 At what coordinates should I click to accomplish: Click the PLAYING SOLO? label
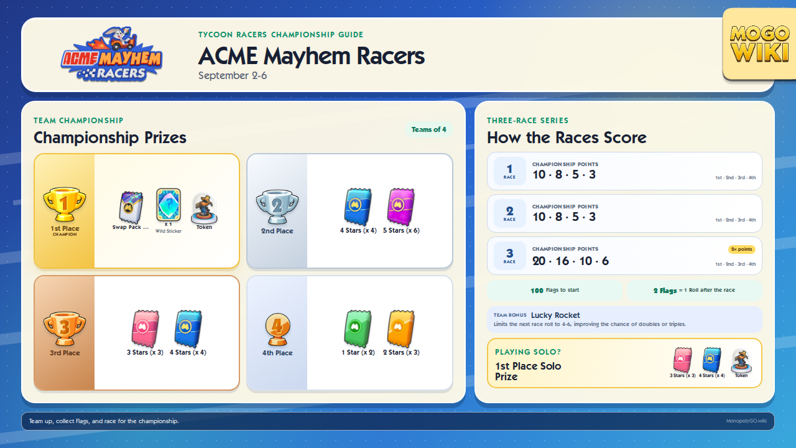tap(528, 352)
